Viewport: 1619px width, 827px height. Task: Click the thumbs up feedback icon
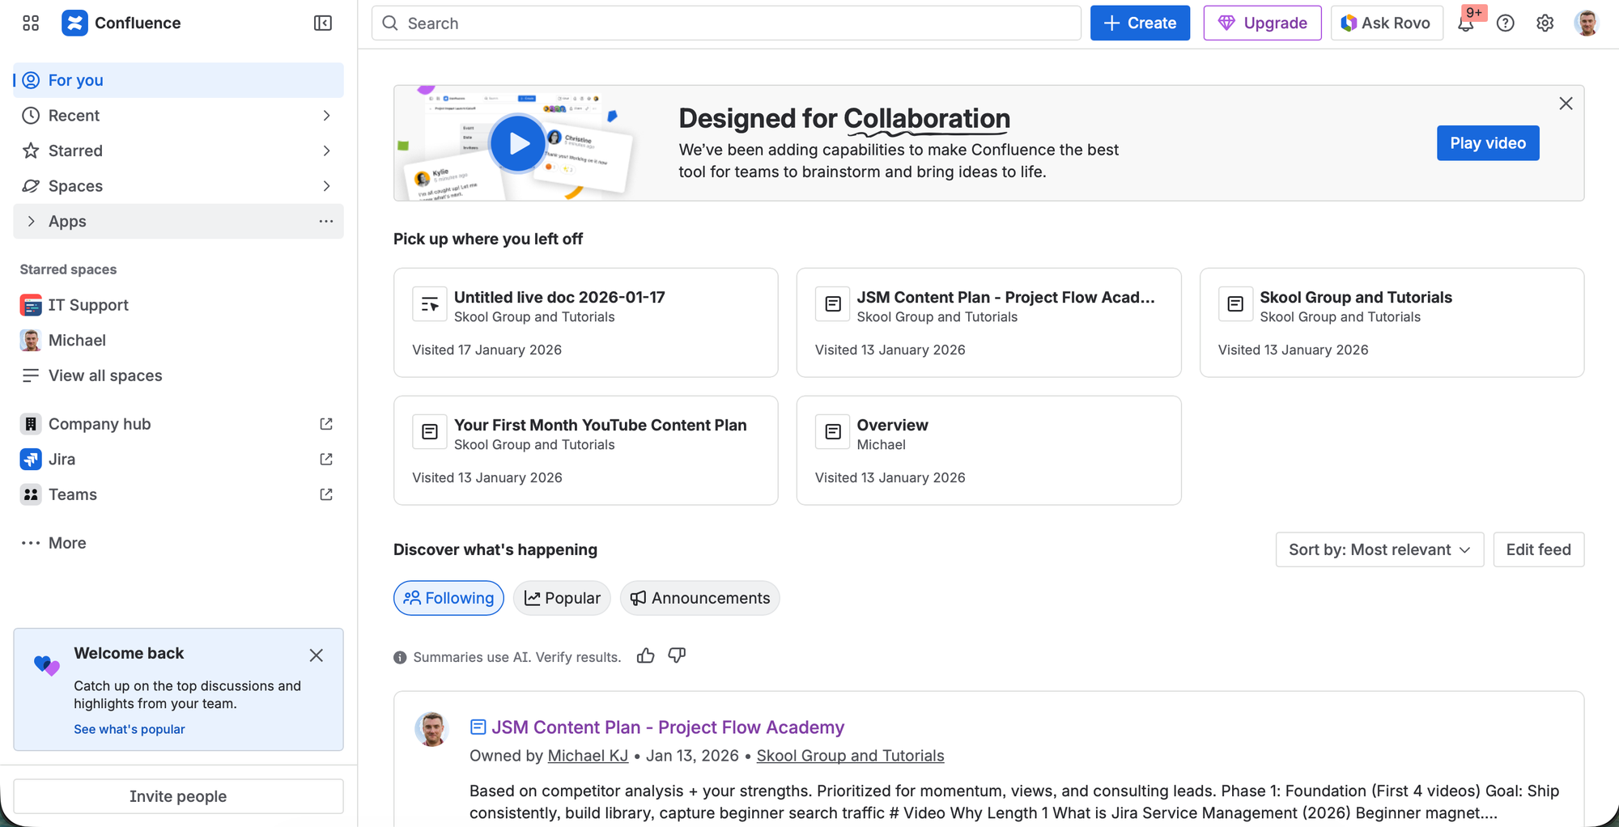pyautogui.click(x=645, y=655)
